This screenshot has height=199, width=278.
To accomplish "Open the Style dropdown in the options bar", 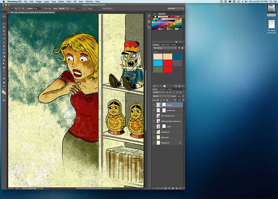I will coord(63,9).
